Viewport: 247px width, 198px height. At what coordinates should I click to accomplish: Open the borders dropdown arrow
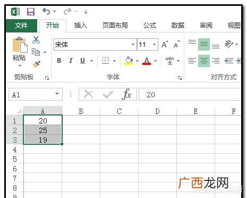click(114, 61)
